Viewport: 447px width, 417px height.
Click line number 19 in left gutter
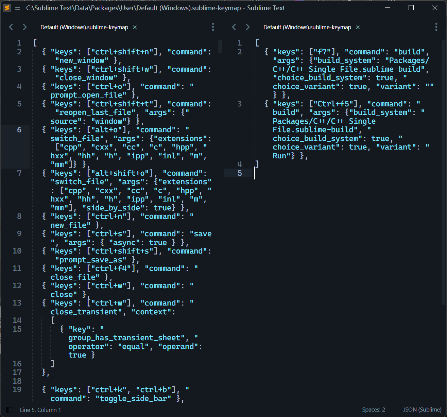tap(17, 389)
